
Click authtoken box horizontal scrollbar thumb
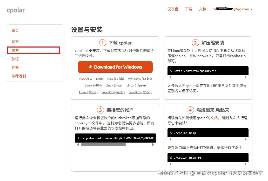103,145
